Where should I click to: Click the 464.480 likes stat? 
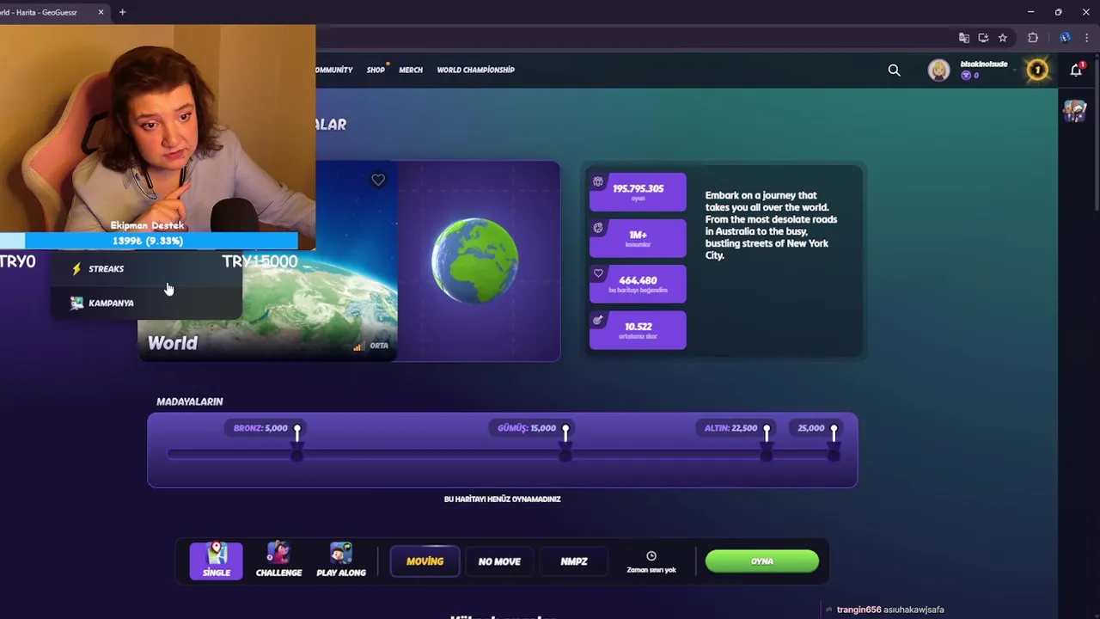[x=638, y=284]
